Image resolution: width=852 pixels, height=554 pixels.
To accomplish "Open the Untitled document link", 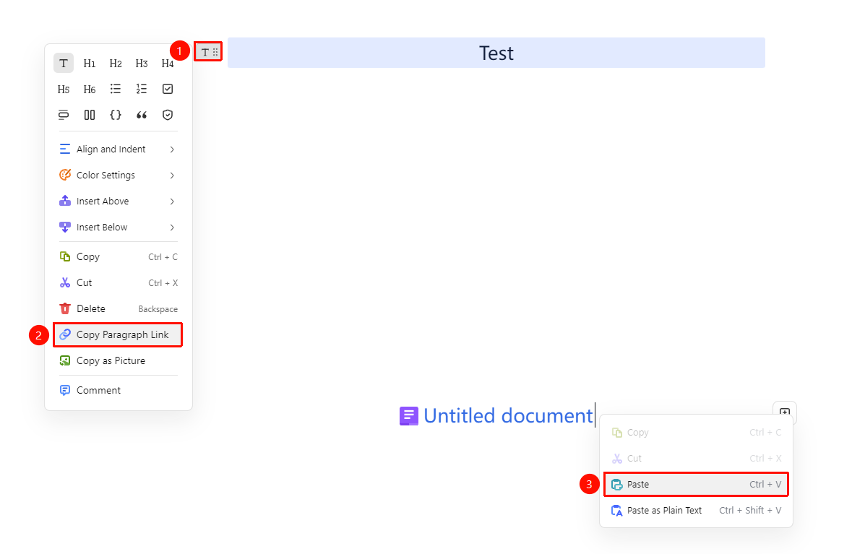I will pyautogui.click(x=496, y=416).
